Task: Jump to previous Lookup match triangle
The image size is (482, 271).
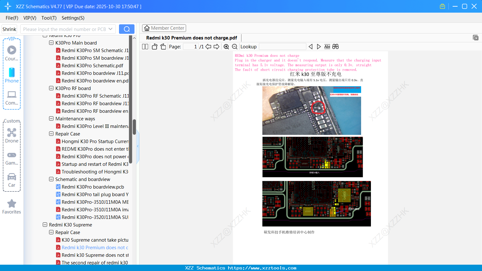Action: (310, 46)
